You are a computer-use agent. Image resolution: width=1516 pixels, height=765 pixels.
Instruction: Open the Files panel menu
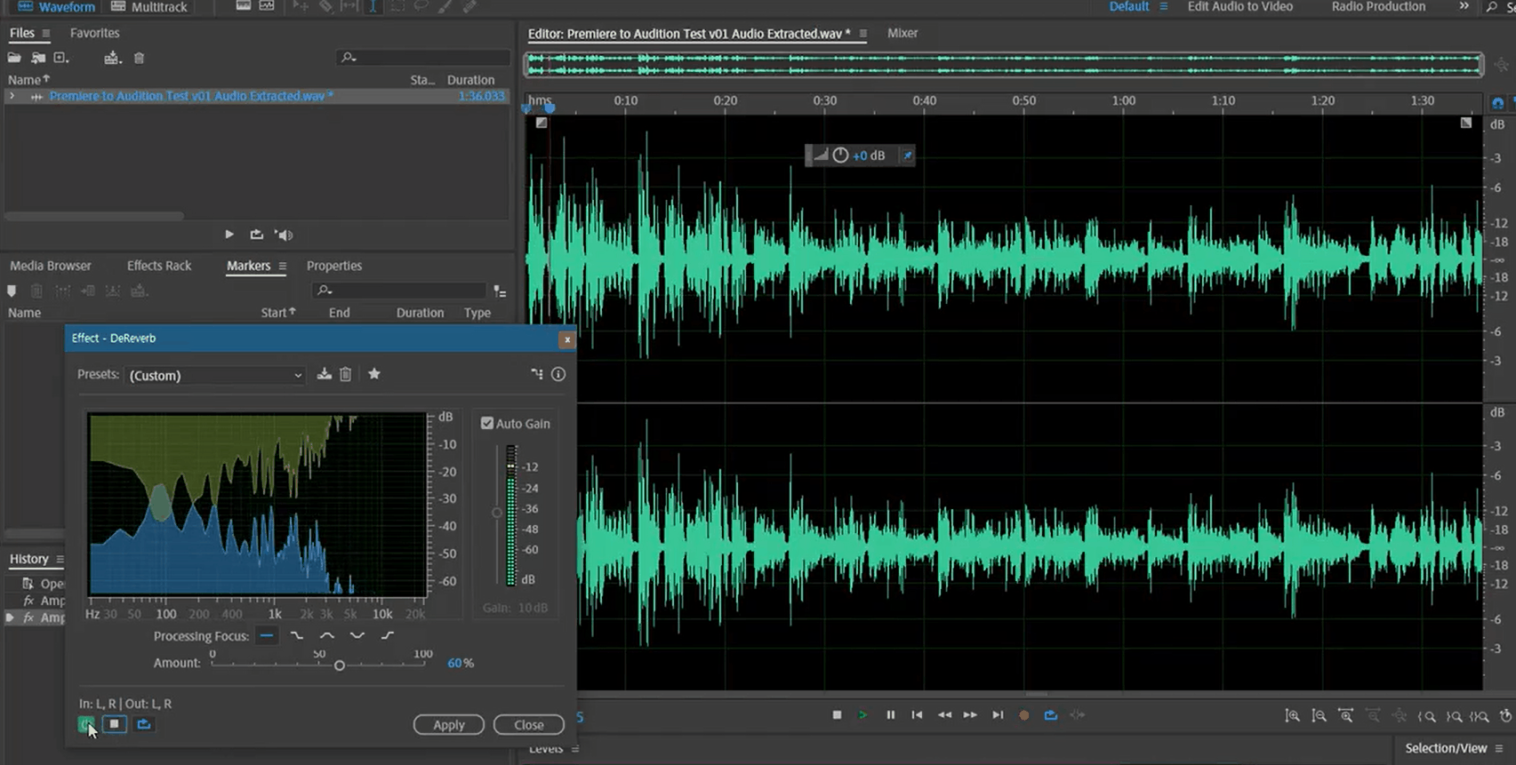tap(46, 34)
